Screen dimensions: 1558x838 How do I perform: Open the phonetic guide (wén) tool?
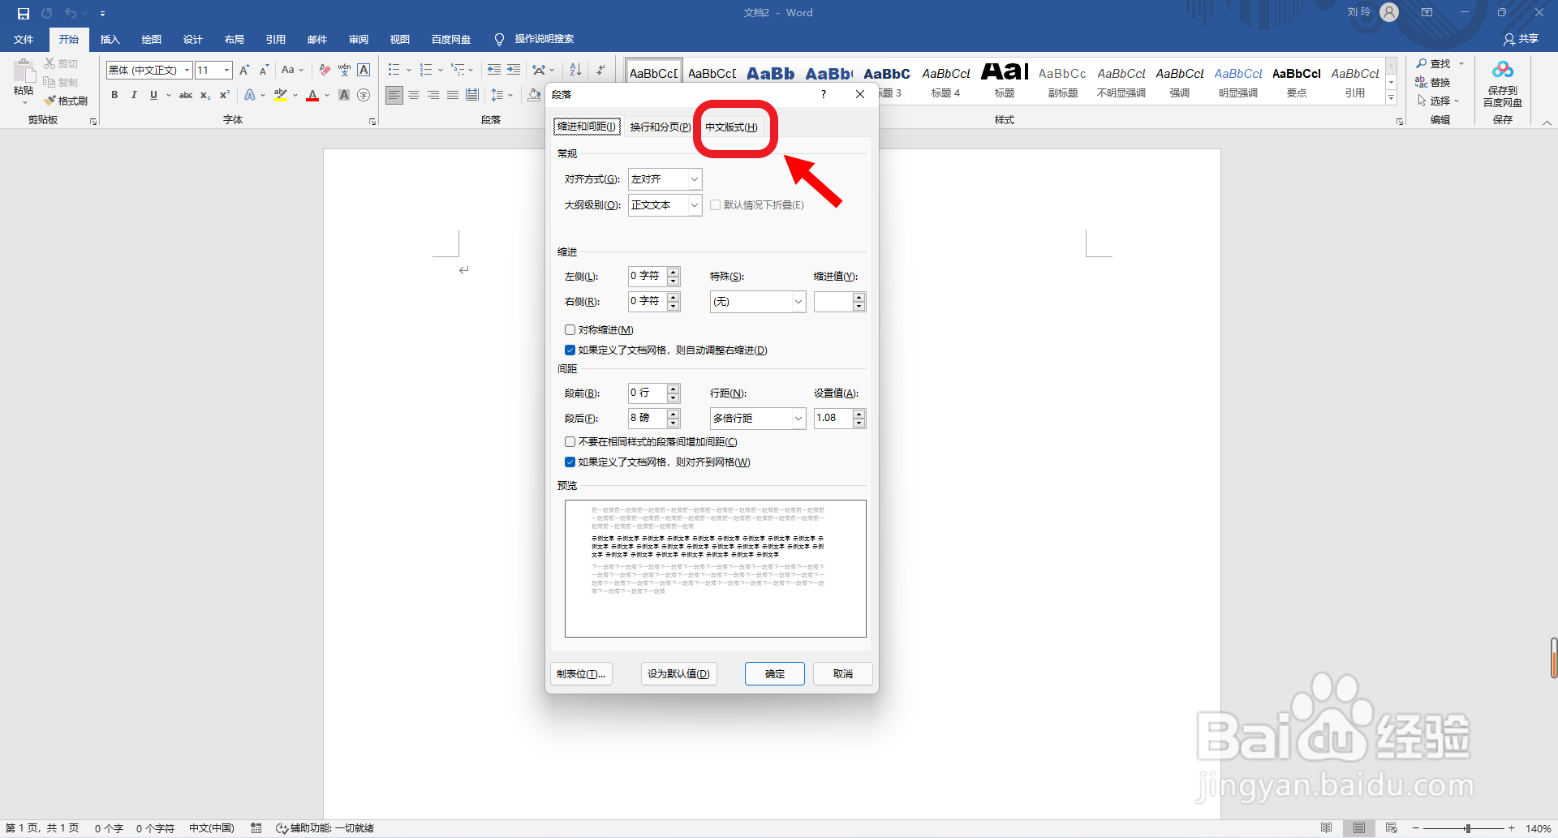click(x=344, y=71)
